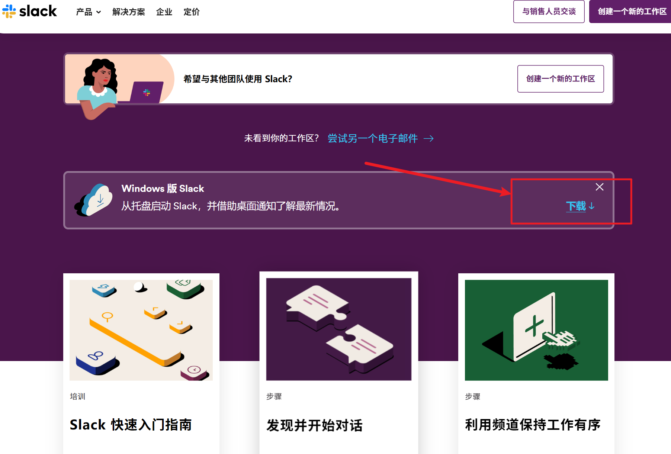Open 尝试另一个电子邮件 link
Viewport: 671px width, 454px height.
373,138
